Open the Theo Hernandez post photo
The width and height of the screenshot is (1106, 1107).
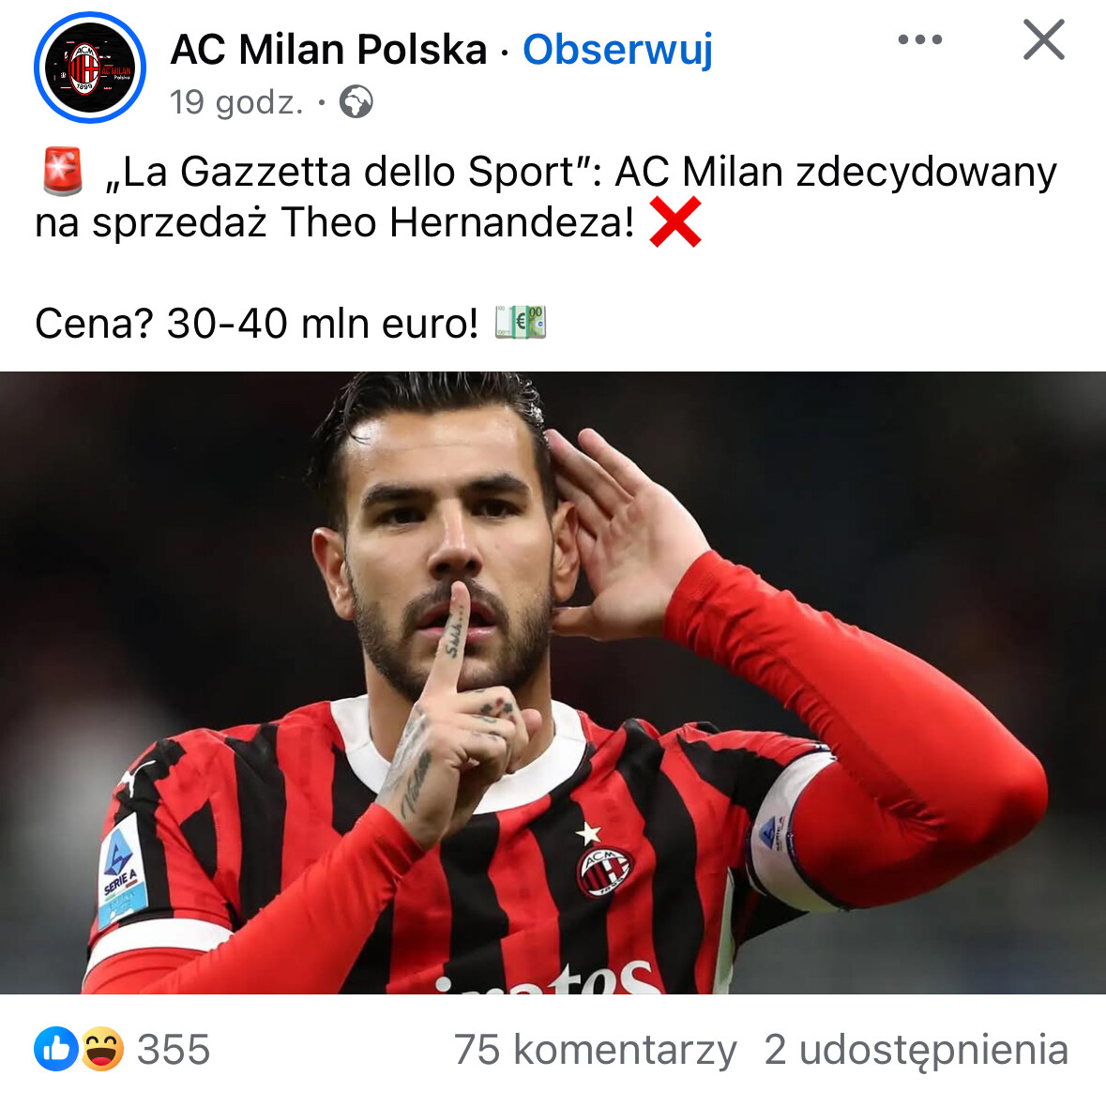click(x=553, y=683)
